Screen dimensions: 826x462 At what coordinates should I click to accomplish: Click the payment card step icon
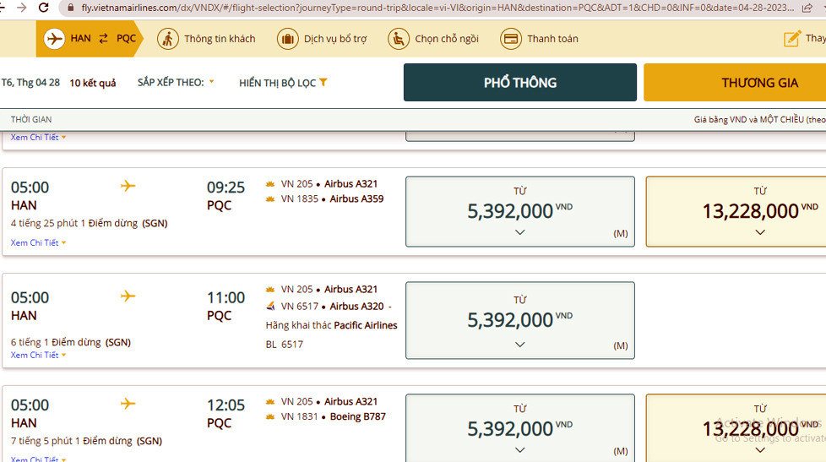(x=510, y=39)
